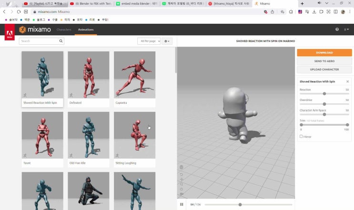Image resolution: width=354 pixels, height=210 pixels.
Task: Open the user account dropdown in the header
Action: [x=346, y=30]
